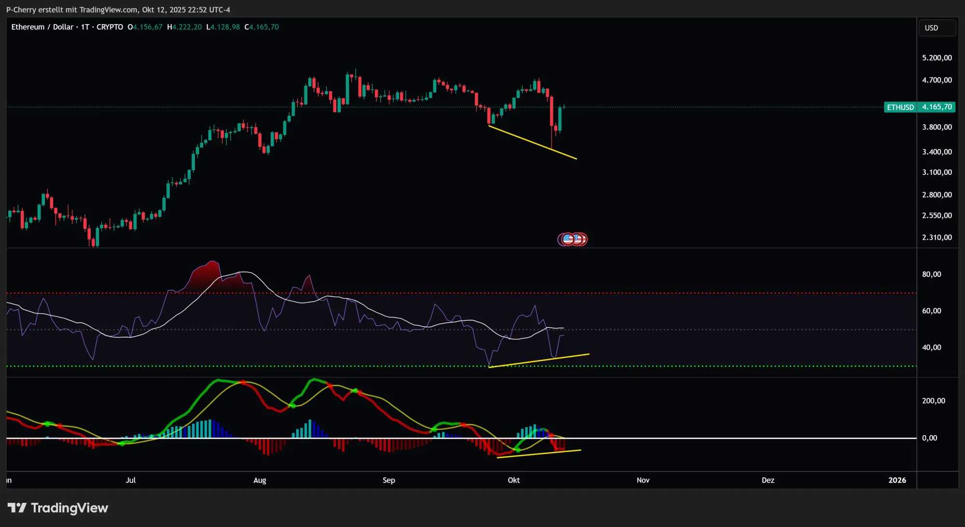
Task: Click the TradingView logo at bottom left
Action: click(58, 508)
